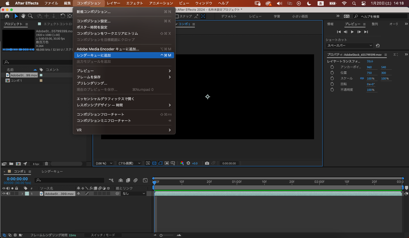The width and height of the screenshot is (409, 238).
Task: Click the ヘルプを検索 help search field
Action: coord(380,16)
